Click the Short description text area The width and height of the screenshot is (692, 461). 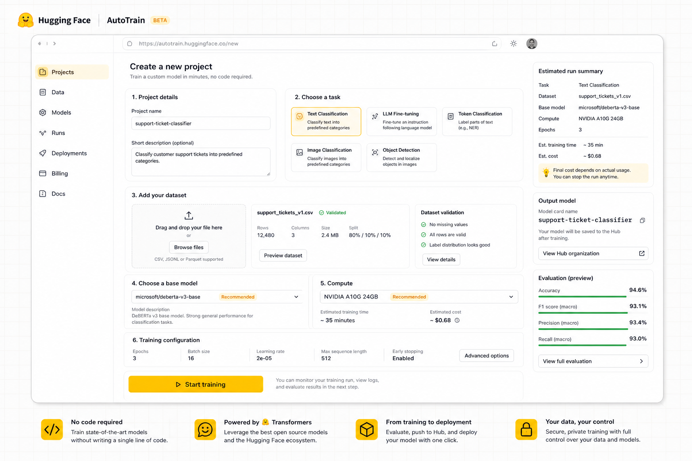(x=200, y=162)
